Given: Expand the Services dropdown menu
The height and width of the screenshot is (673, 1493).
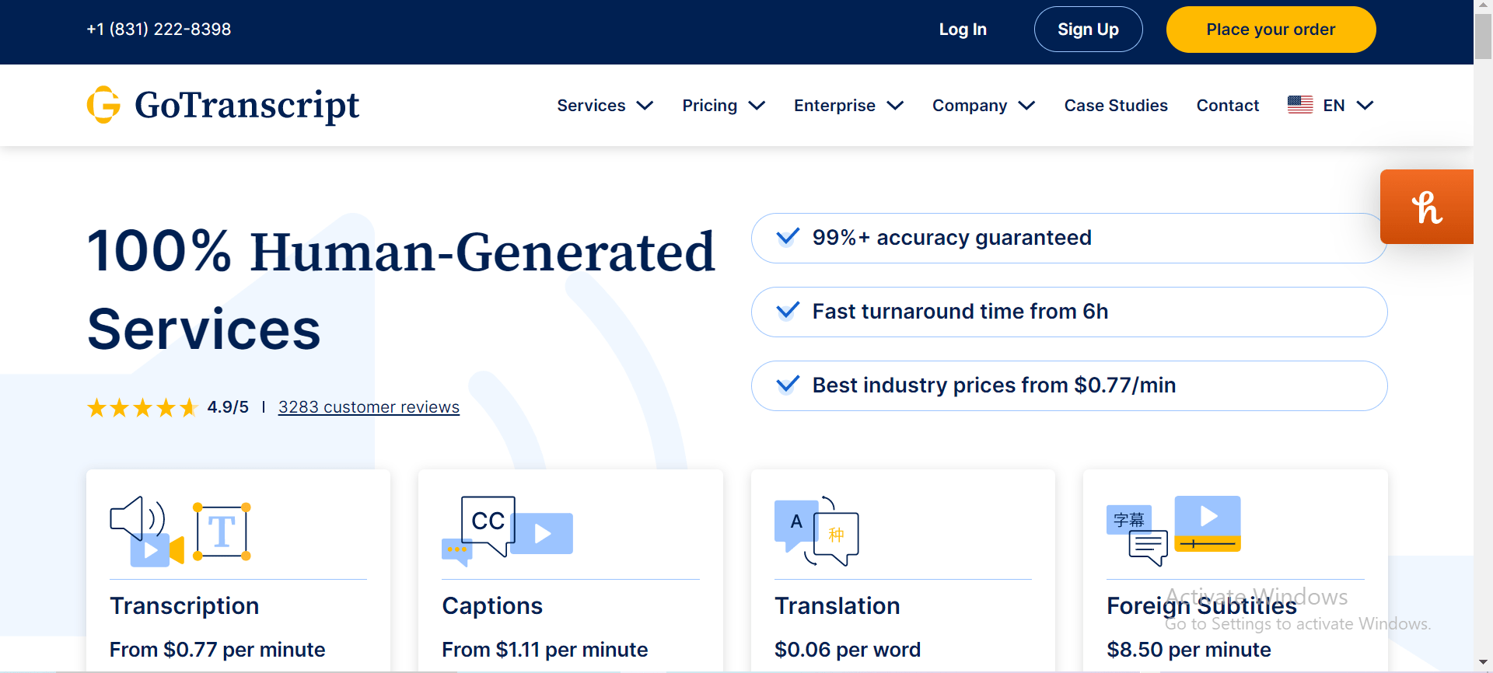Looking at the screenshot, I should [x=605, y=106].
